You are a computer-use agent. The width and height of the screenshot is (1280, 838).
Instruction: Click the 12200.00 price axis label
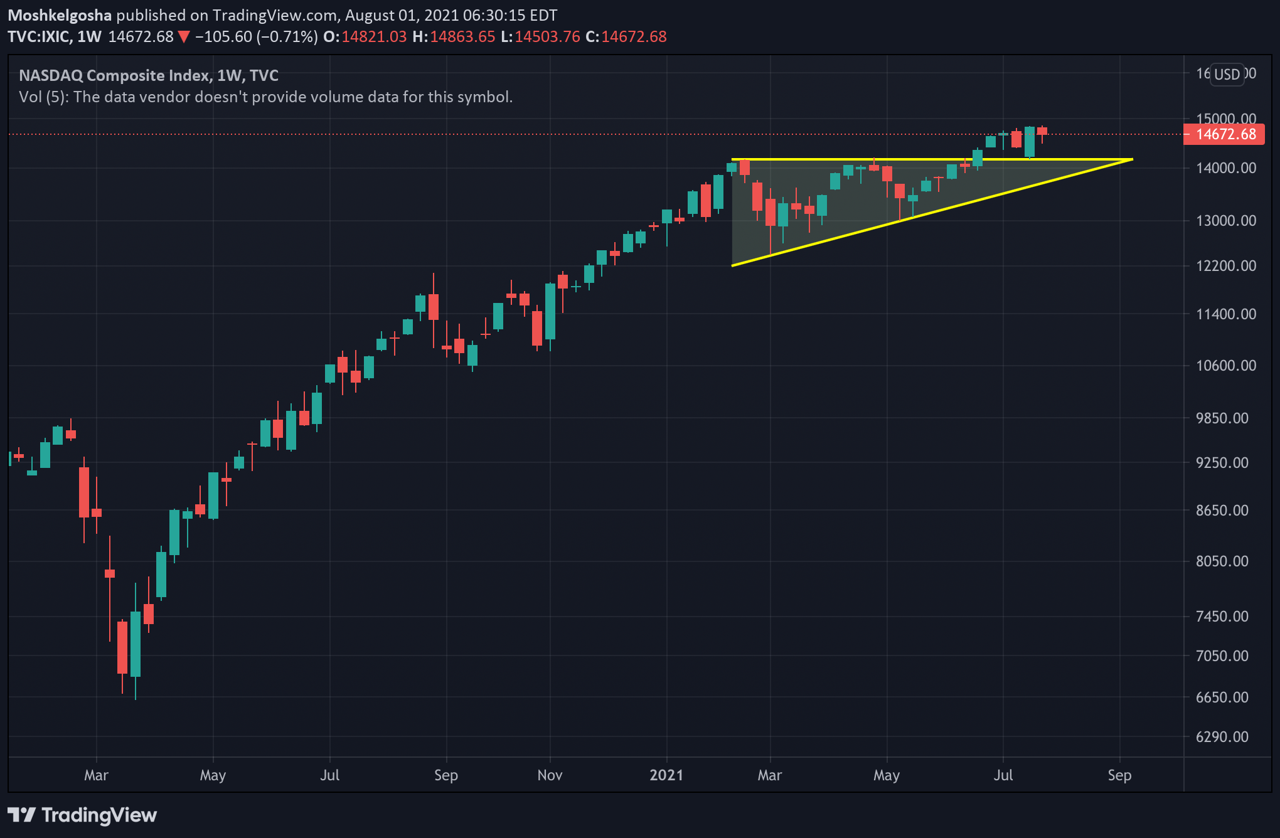tap(1226, 266)
